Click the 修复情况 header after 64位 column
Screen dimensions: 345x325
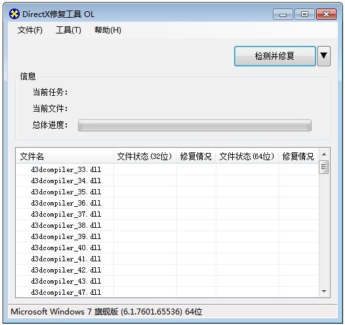[298, 156]
